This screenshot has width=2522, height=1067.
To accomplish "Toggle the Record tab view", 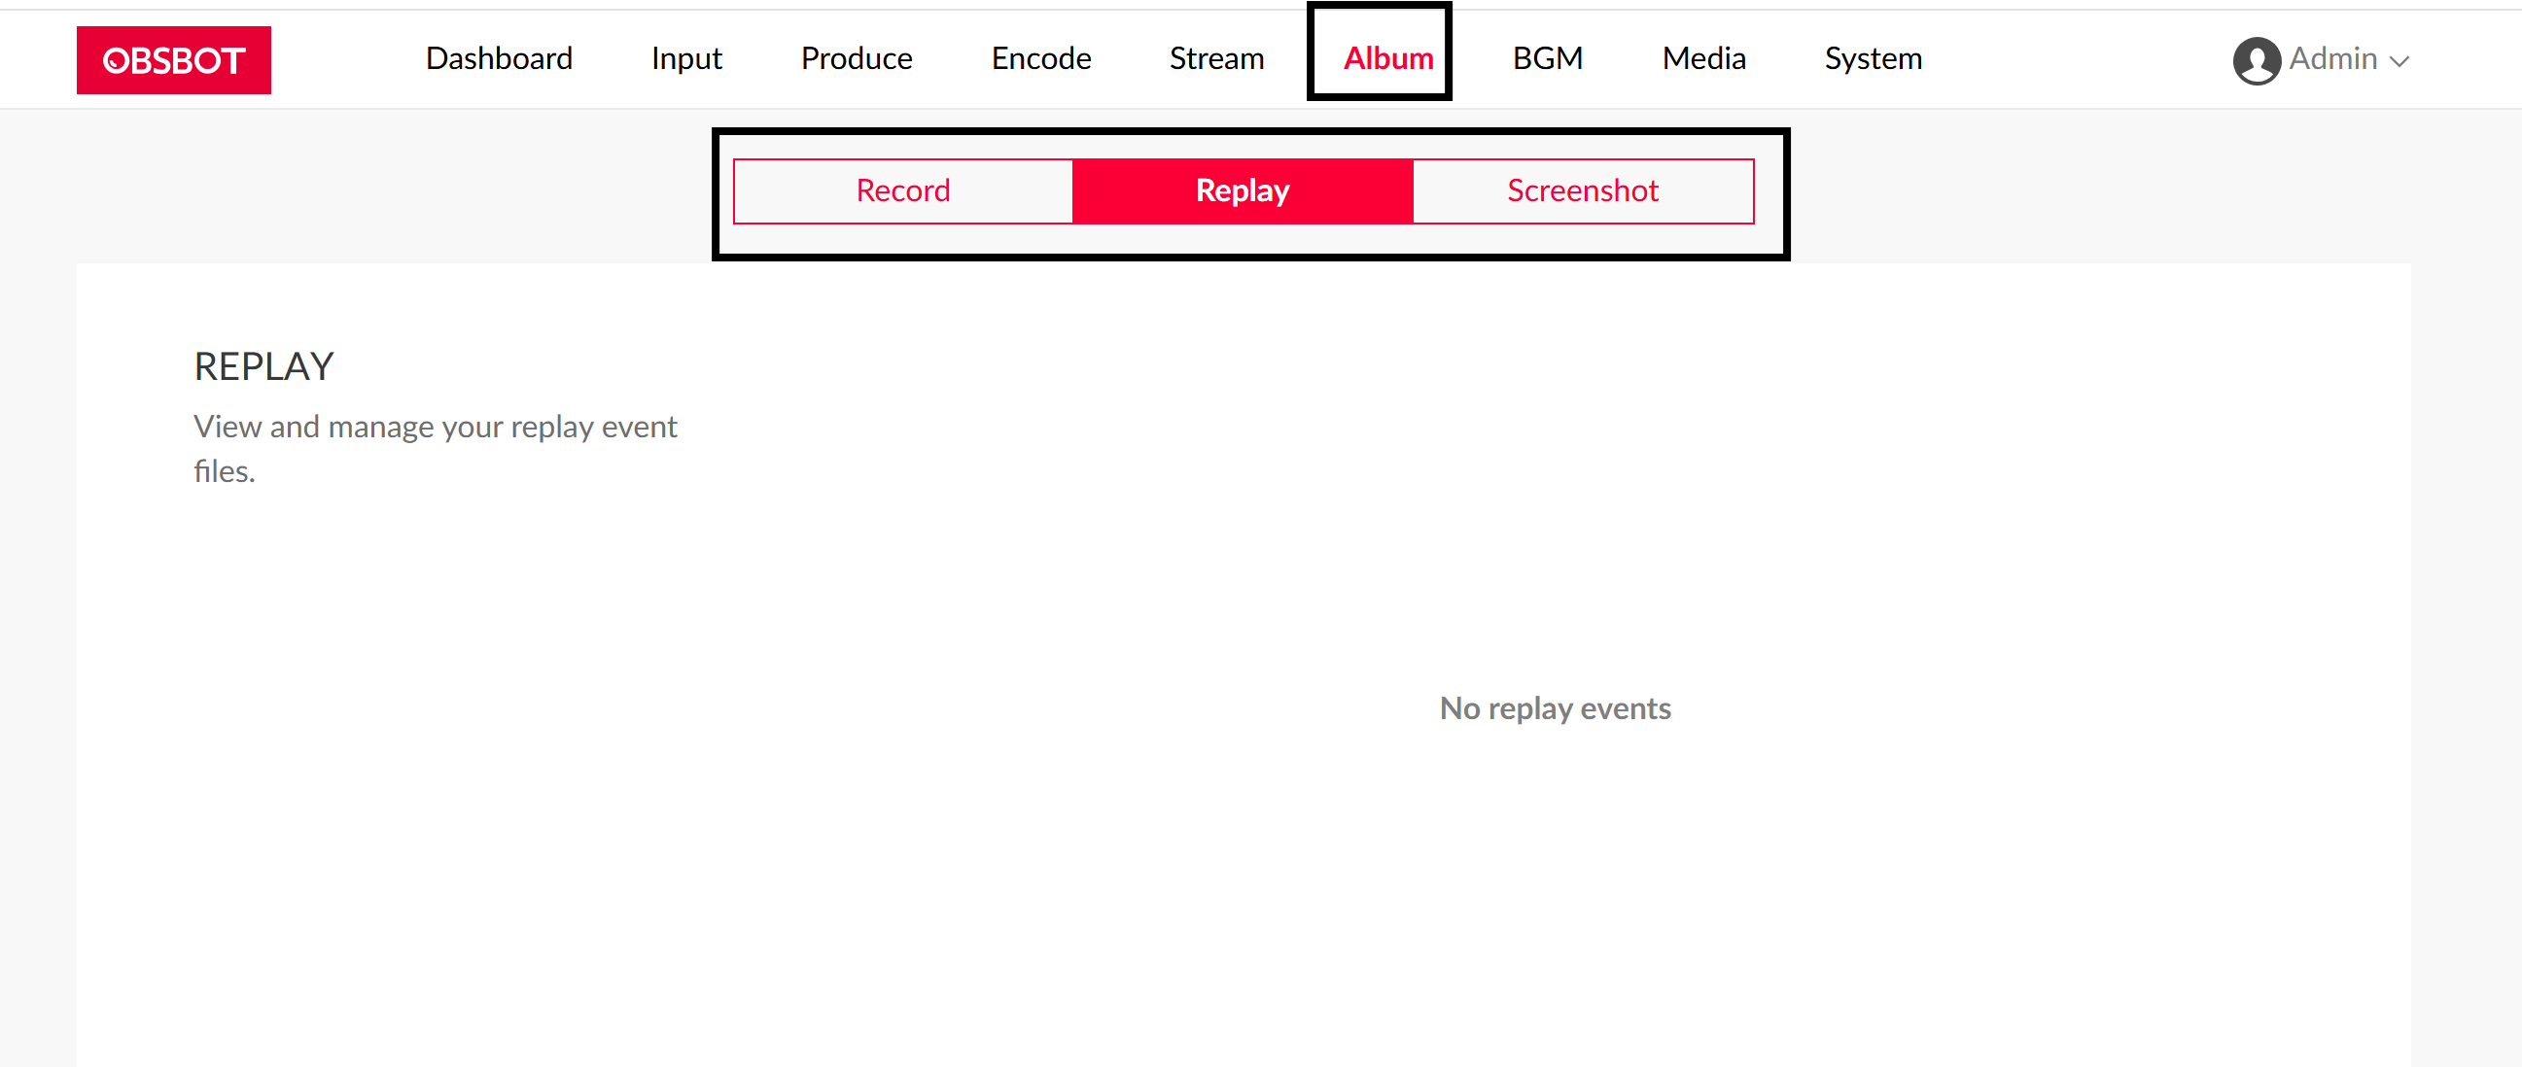I will pos(904,191).
